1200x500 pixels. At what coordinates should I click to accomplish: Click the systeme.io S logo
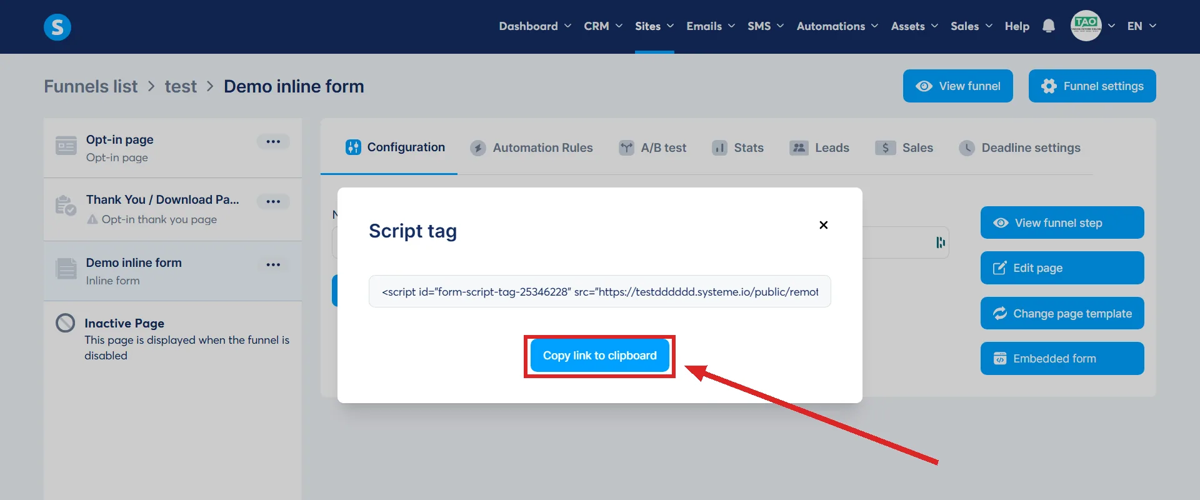(57, 27)
